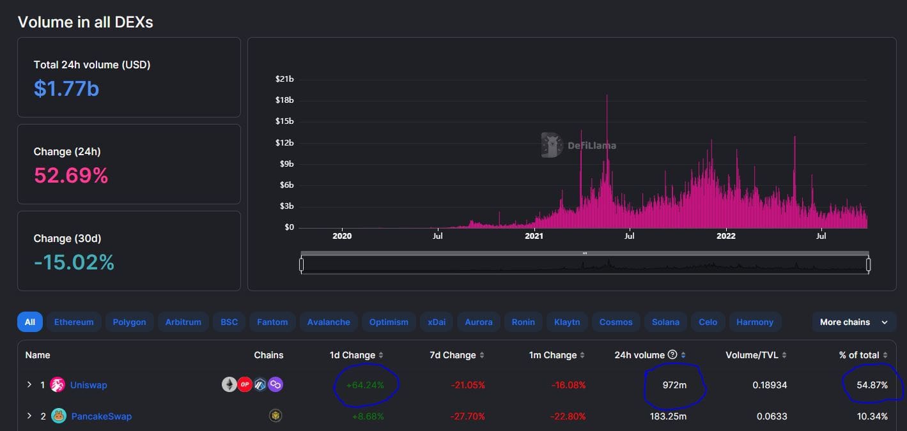Click the BSC chain icon in PancakeSwap row
This screenshot has height=431, width=907.
pyautogui.click(x=275, y=416)
